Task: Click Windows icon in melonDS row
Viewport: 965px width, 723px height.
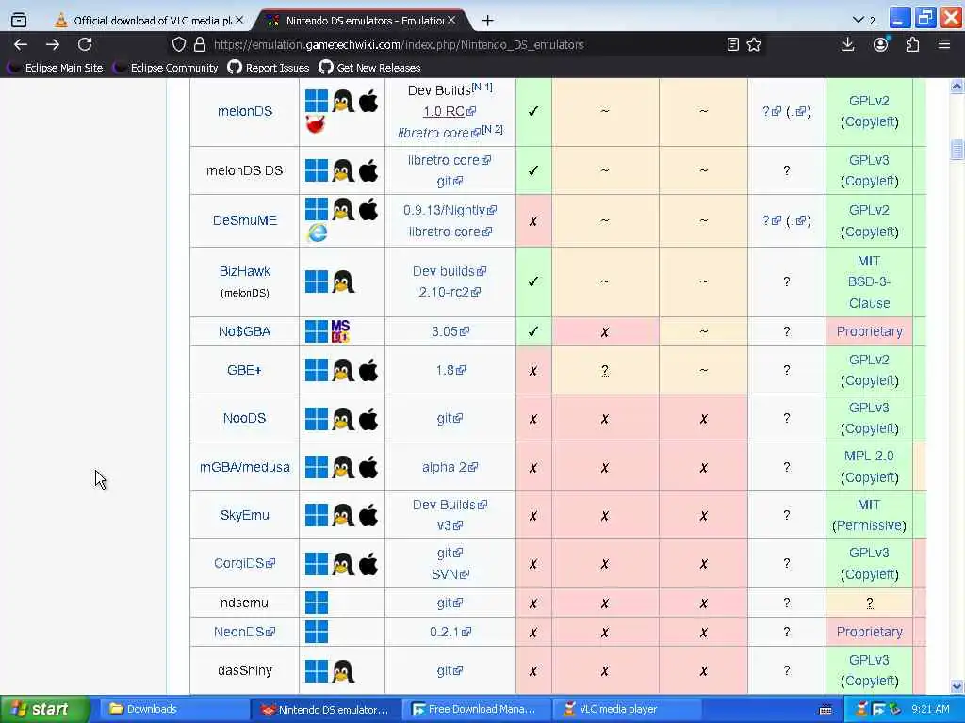Action: coord(317,101)
